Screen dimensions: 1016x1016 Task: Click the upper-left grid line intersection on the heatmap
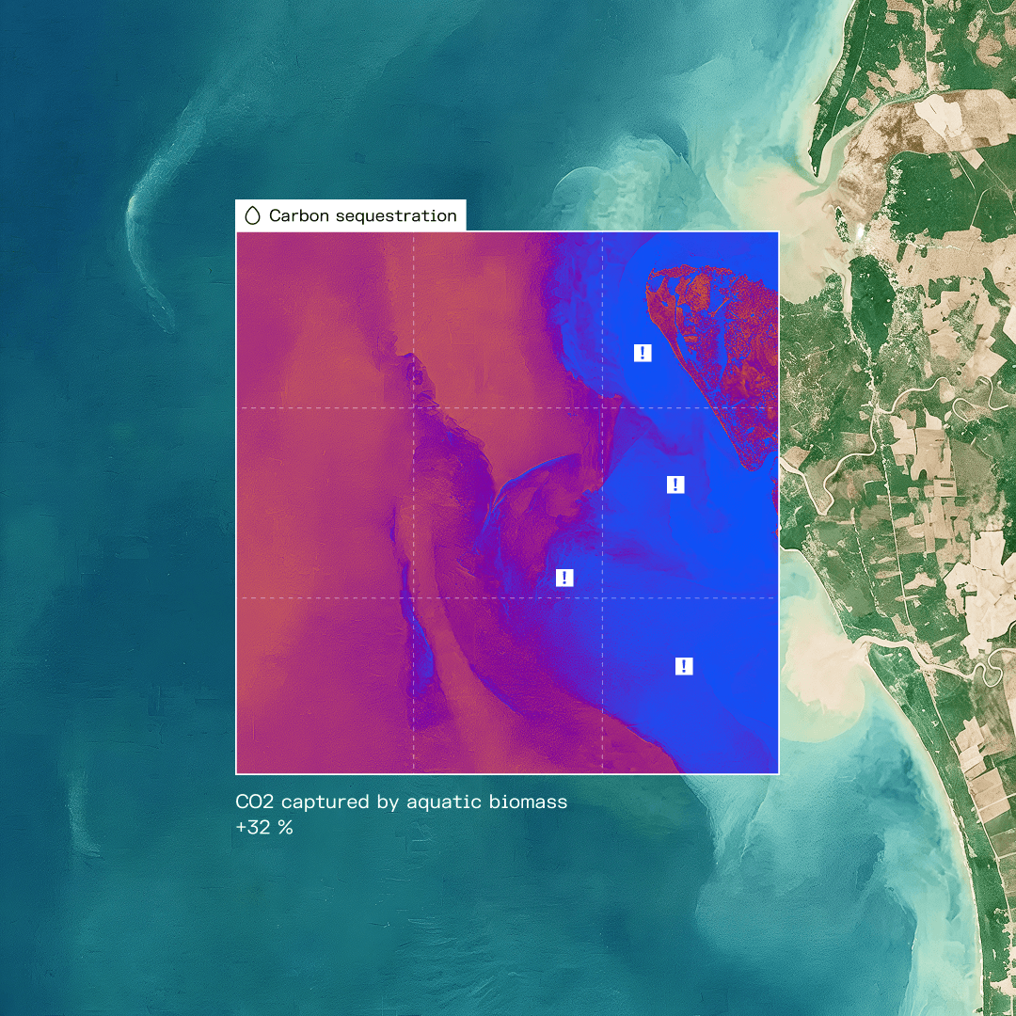413,407
